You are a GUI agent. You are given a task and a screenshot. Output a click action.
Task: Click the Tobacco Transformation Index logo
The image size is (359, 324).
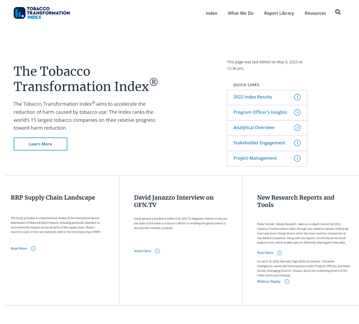coord(42,13)
